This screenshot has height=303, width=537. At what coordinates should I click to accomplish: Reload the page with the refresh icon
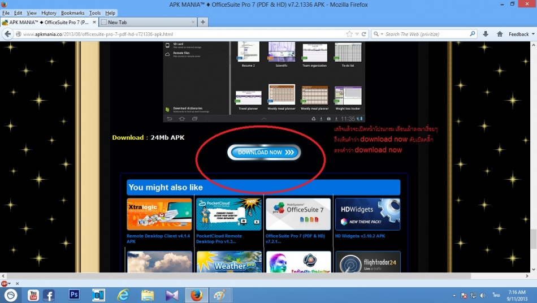(363, 34)
